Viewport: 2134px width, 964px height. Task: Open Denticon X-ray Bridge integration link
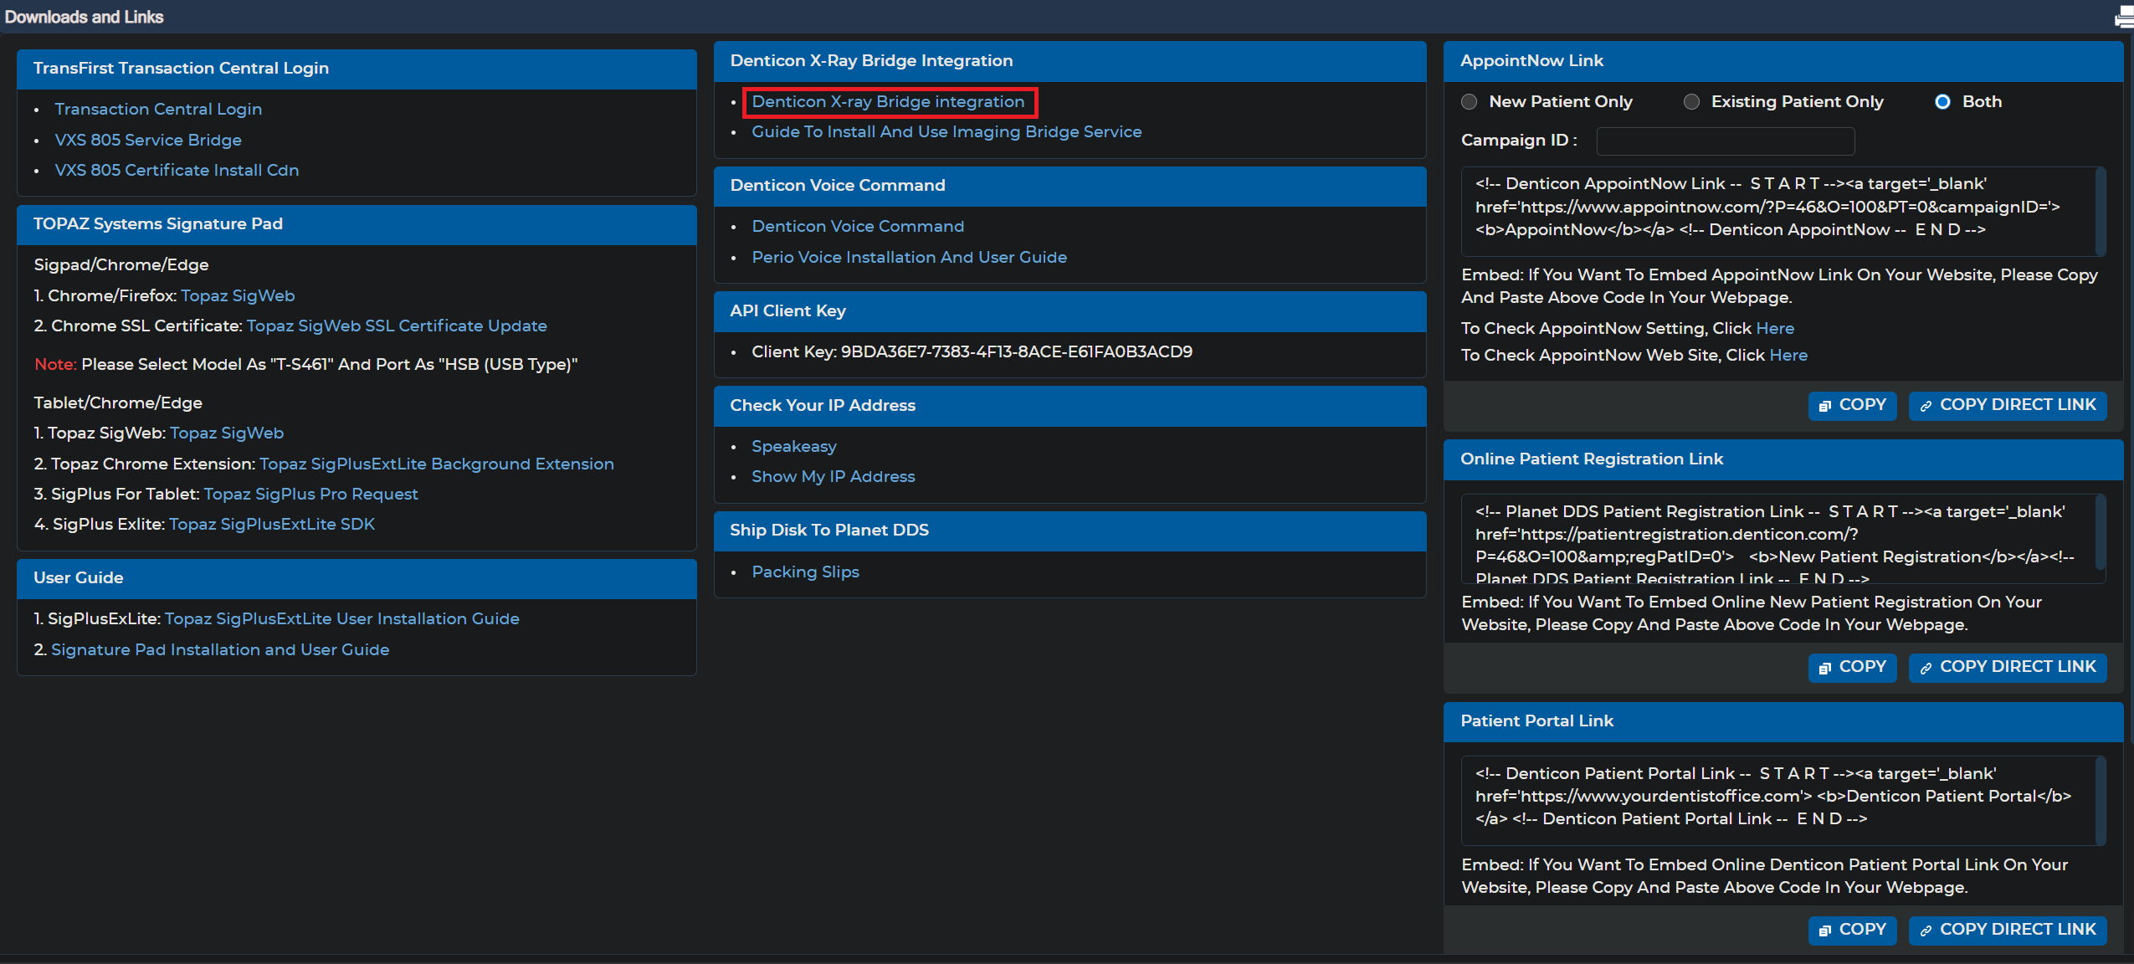coord(888,101)
